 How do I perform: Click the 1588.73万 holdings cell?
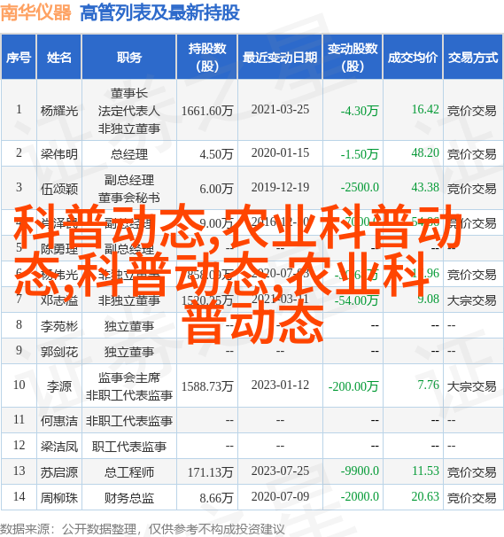(207, 386)
